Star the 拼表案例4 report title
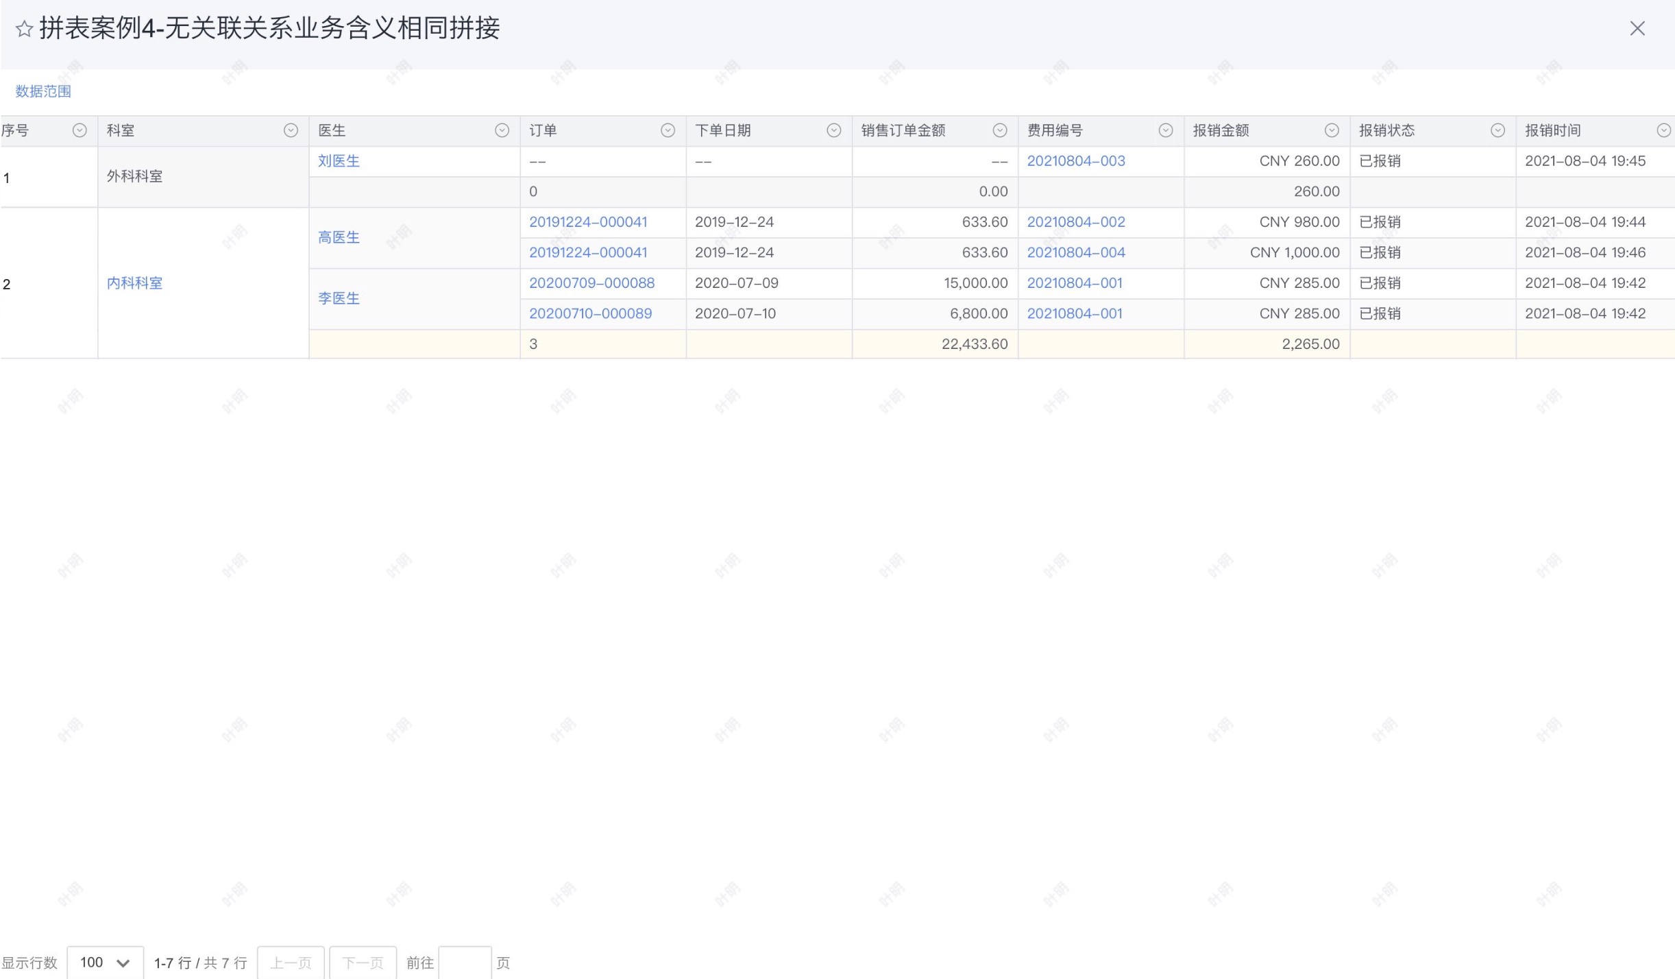The height and width of the screenshot is (979, 1675). (23, 29)
